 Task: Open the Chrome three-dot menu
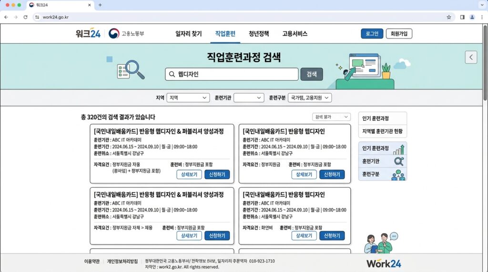point(482,17)
